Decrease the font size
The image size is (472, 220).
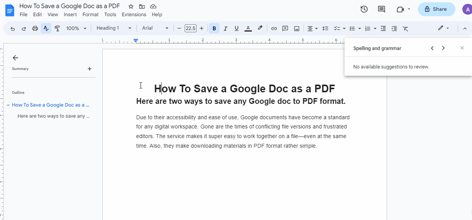point(179,28)
